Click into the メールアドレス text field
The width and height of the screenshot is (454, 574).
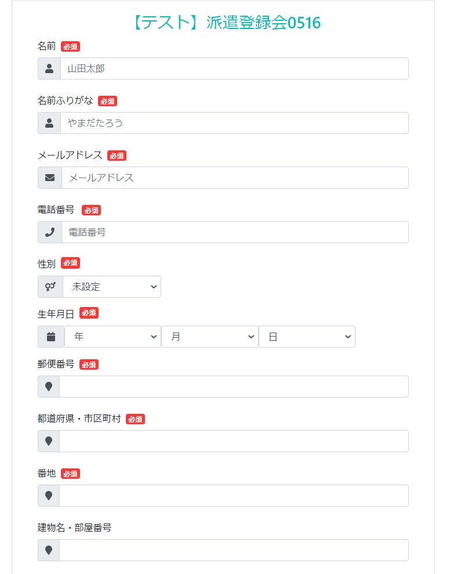pyautogui.click(x=235, y=178)
